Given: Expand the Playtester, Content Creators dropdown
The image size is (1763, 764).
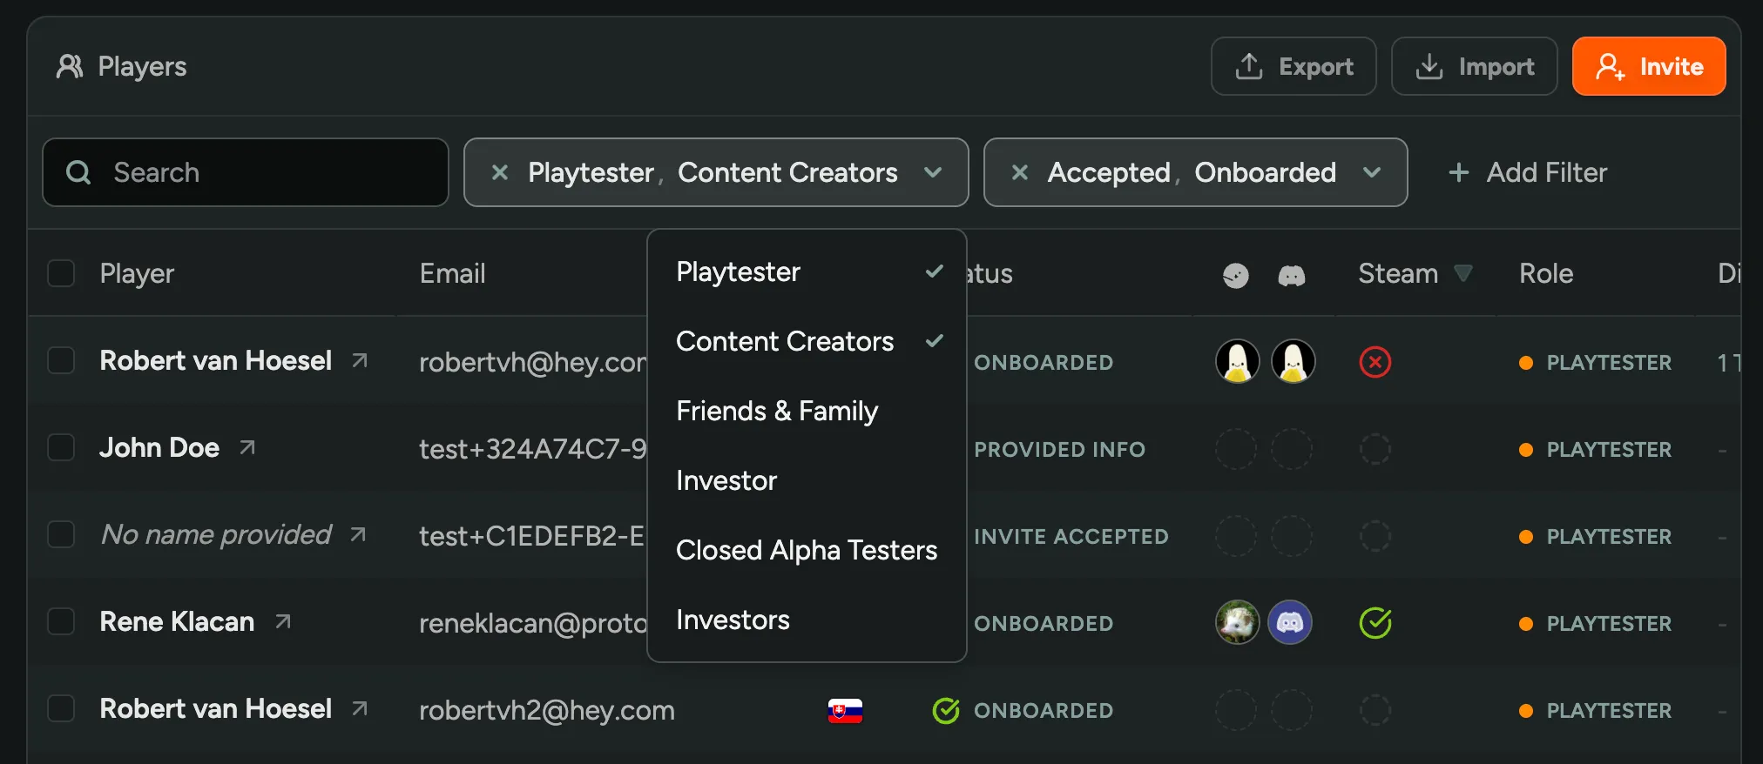Looking at the screenshot, I should click(933, 172).
